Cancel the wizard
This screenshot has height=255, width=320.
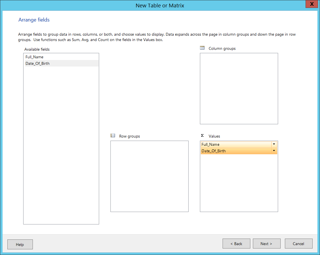298,244
